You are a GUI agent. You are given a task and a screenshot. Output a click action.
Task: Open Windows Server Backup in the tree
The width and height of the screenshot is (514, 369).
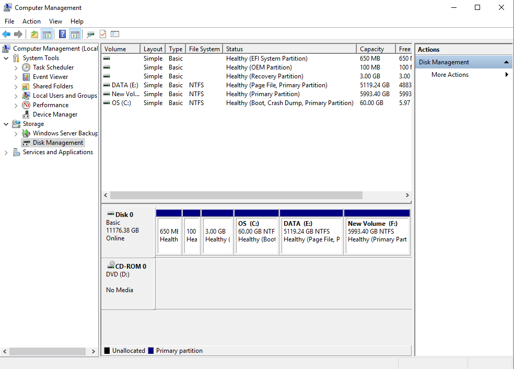tap(65, 133)
